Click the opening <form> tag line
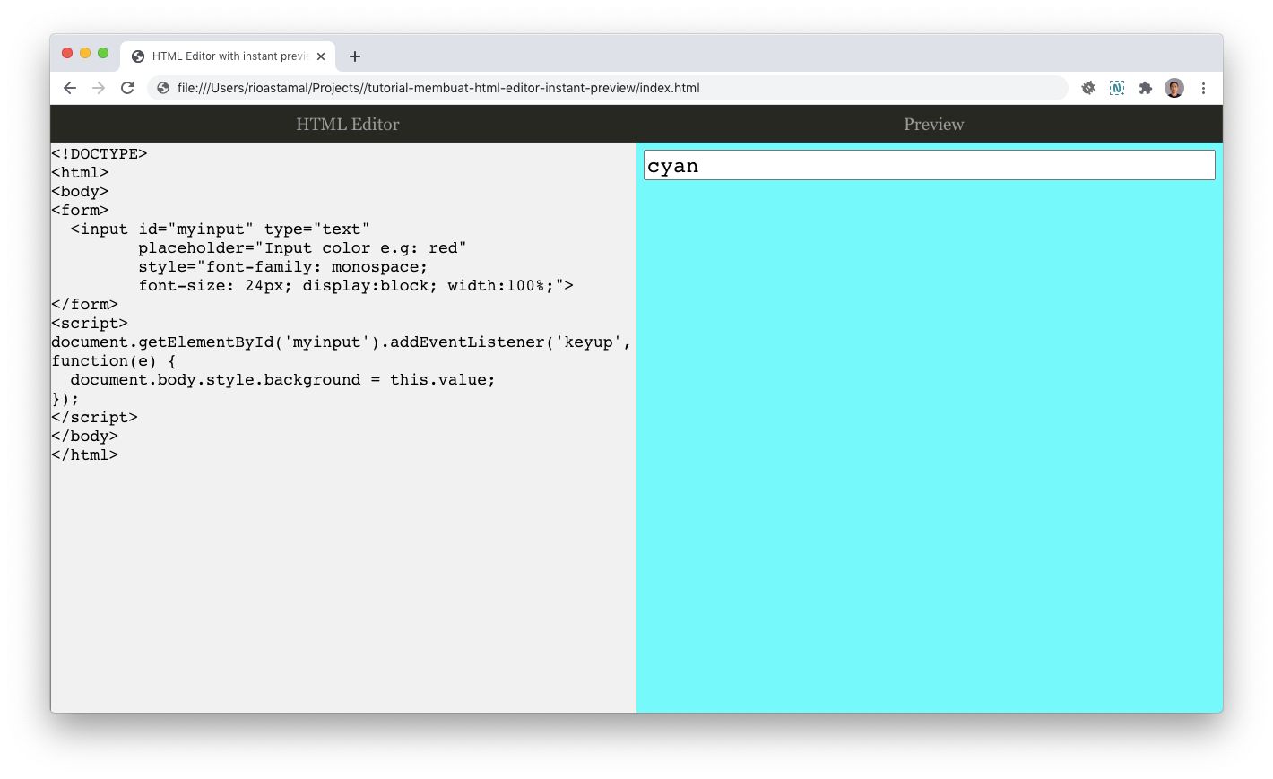 (80, 211)
